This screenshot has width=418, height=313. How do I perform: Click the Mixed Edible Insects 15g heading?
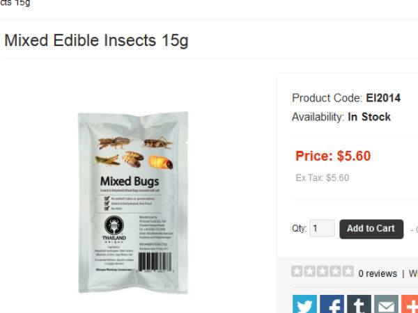[96, 40]
